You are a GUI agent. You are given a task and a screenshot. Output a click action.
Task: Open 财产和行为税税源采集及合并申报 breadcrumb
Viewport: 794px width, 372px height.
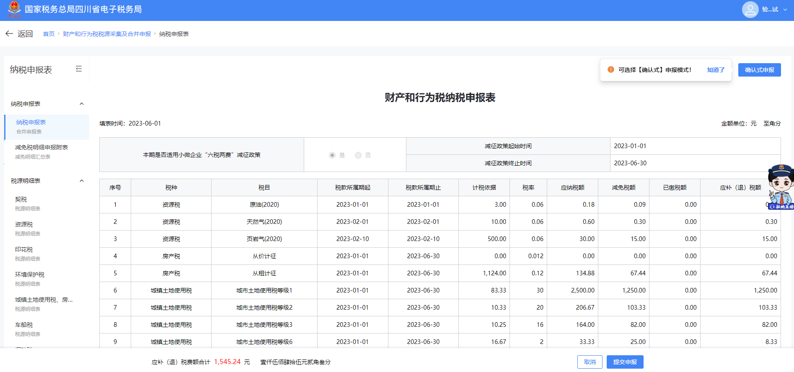tap(107, 34)
